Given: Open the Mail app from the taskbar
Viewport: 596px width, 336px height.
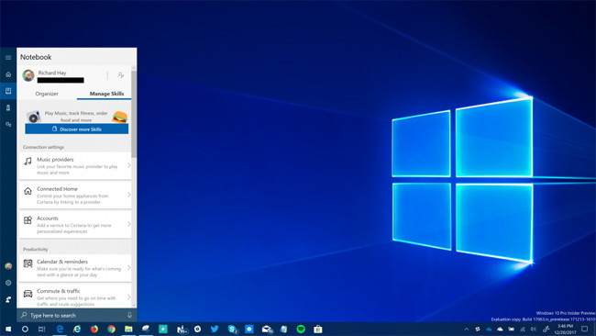Looking at the screenshot, I should pyautogui.click(x=267, y=329).
